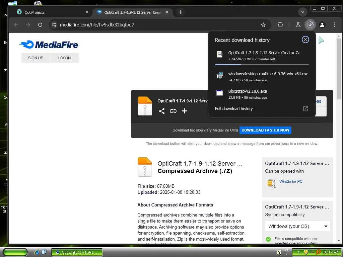
Task: Close the Recent download history popup
Action: tap(305, 39)
